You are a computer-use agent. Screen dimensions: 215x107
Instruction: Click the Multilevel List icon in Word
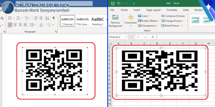coord(26,18)
